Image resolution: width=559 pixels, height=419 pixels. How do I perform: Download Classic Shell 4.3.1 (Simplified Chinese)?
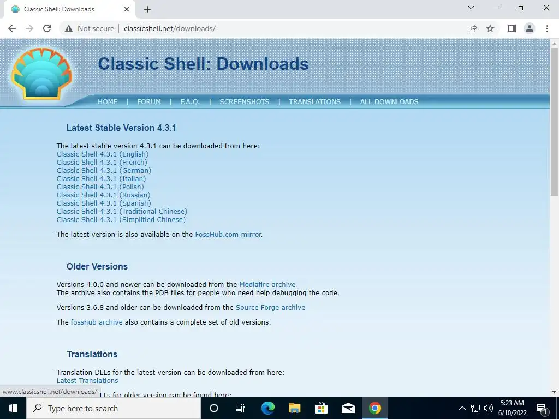121,220
